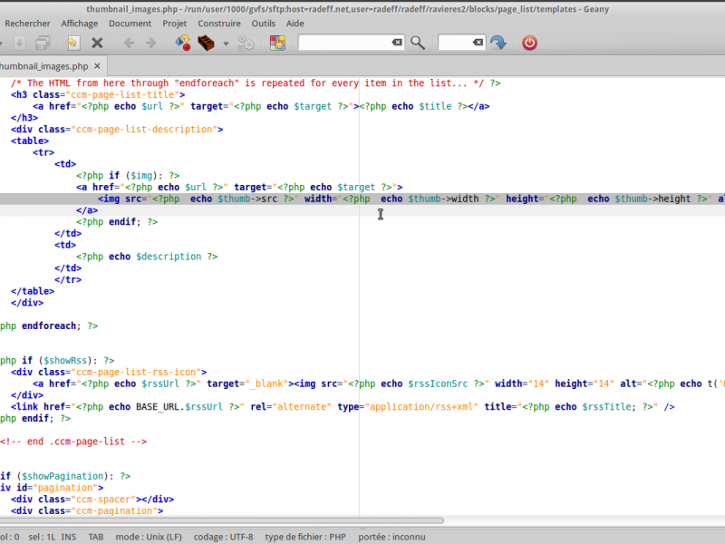The width and height of the screenshot is (725, 544).
Task: Close the thumbnail_images.php tab
Action: click(97, 66)
